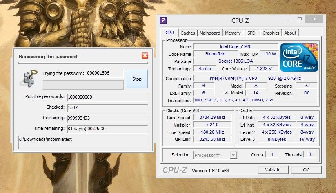Click the Max TDP value 130 W
This screenshot has height=193, width=336.
[x=269, y=54]
